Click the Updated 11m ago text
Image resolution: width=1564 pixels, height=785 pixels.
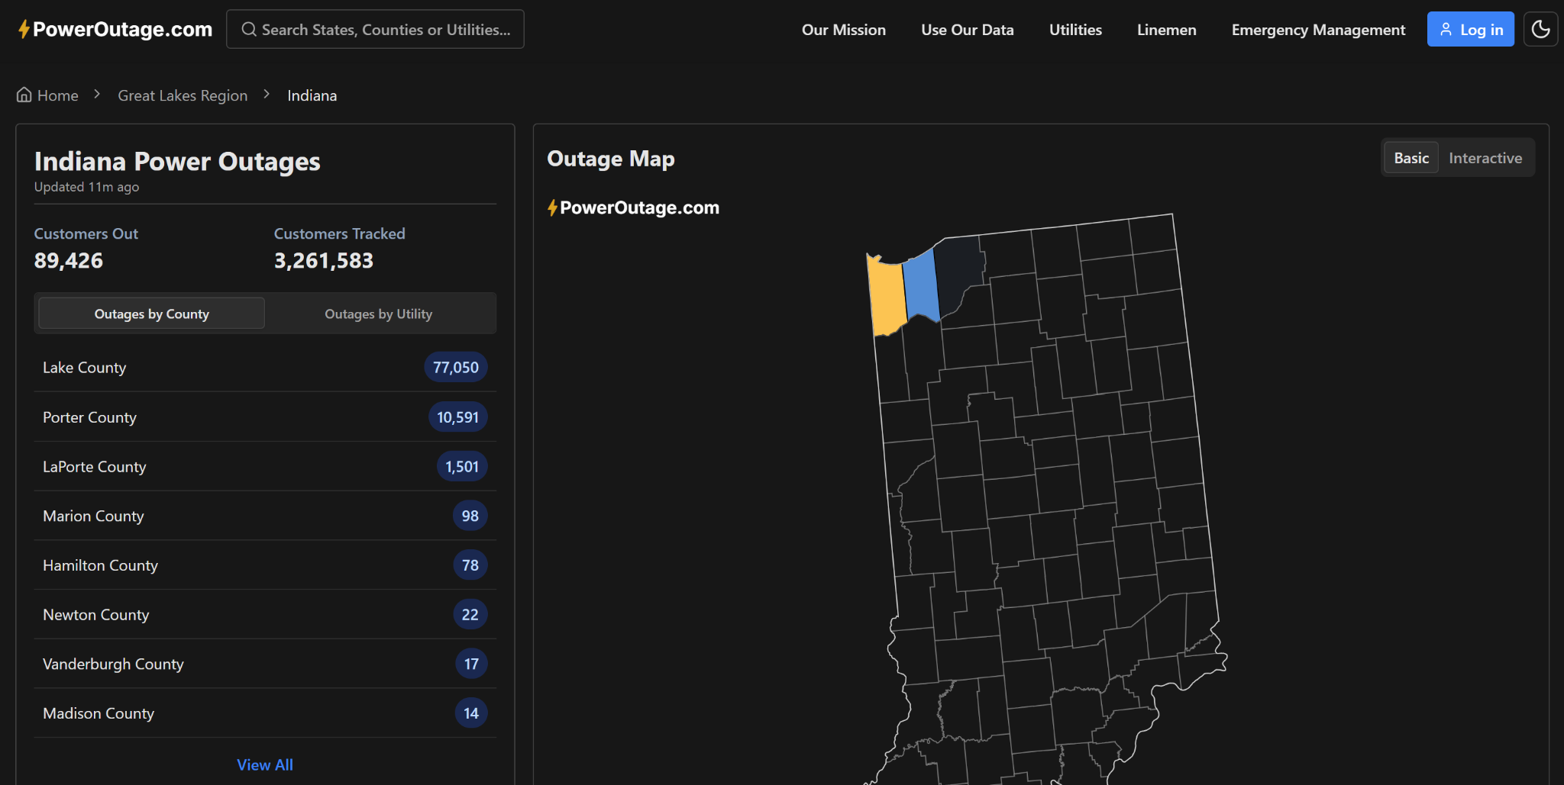87,187
